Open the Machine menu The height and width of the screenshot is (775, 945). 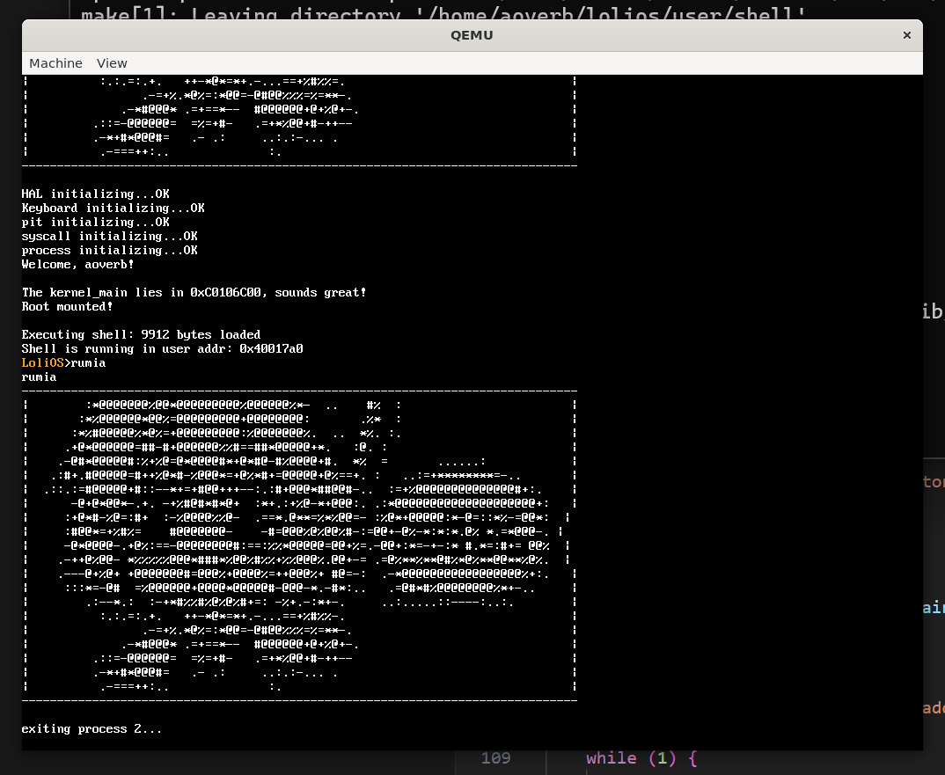click(55, 63)
